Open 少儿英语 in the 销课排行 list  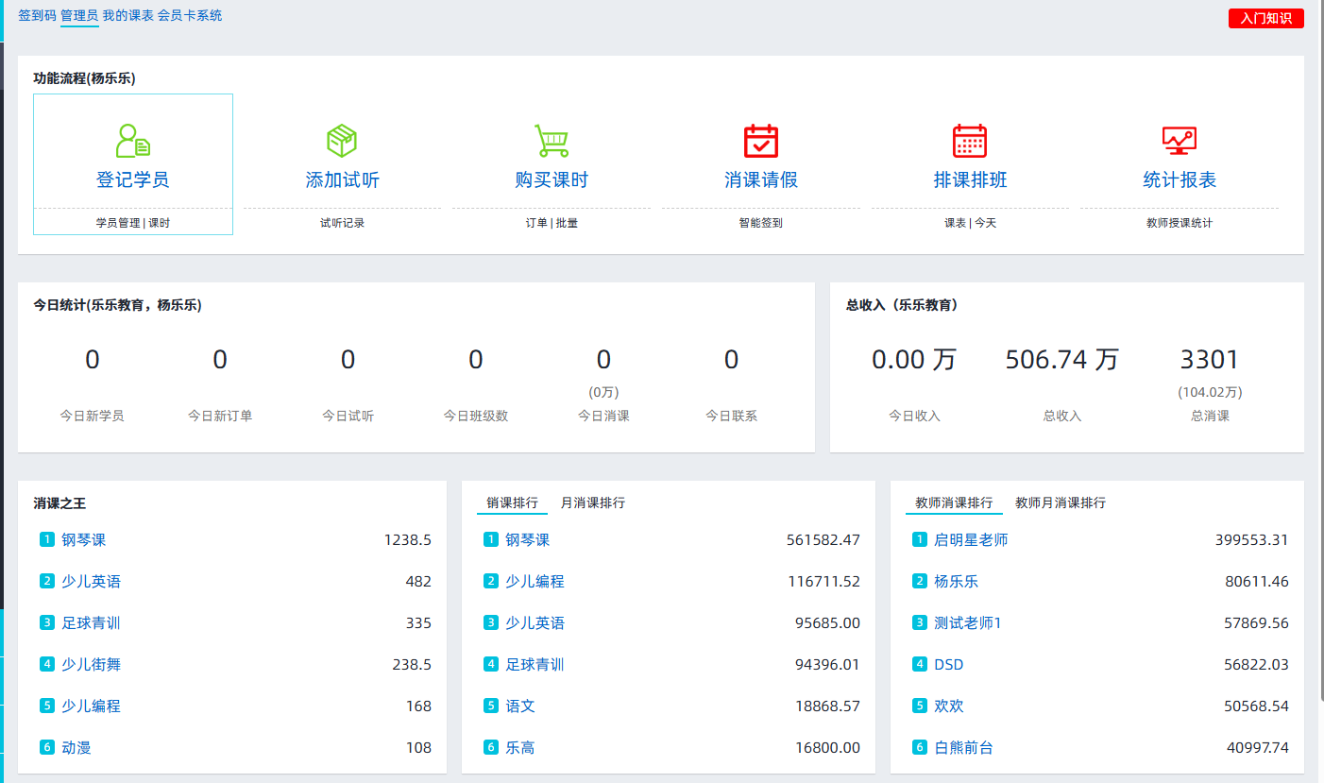[535, 622]
